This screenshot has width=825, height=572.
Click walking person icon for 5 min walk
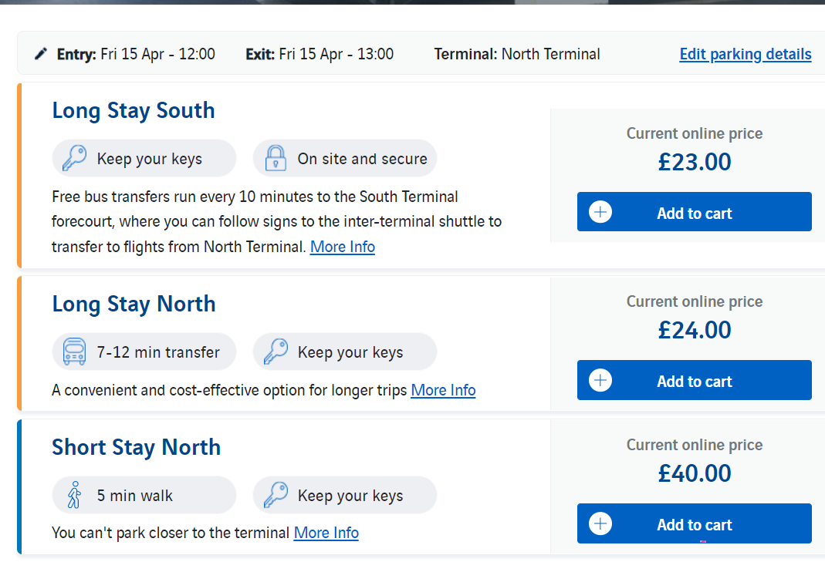pyautogui.click(x=75, y=495)
